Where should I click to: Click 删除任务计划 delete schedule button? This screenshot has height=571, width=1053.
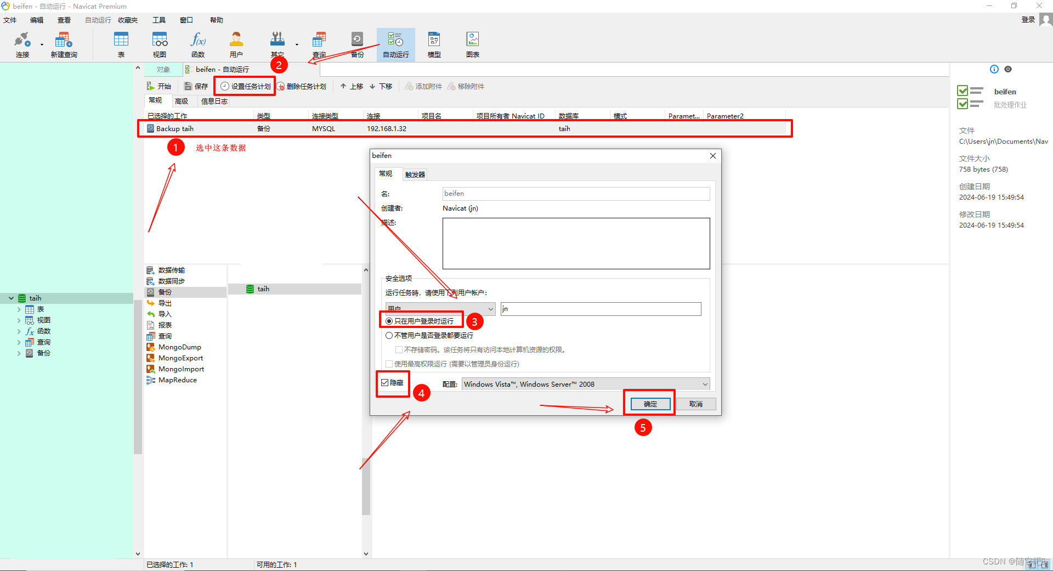coord(301,86)
